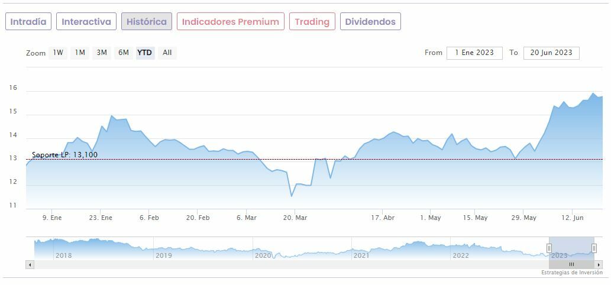
Task: Open Indicadores Premium section
Action: pyautogui.click(x=230, y=22)
